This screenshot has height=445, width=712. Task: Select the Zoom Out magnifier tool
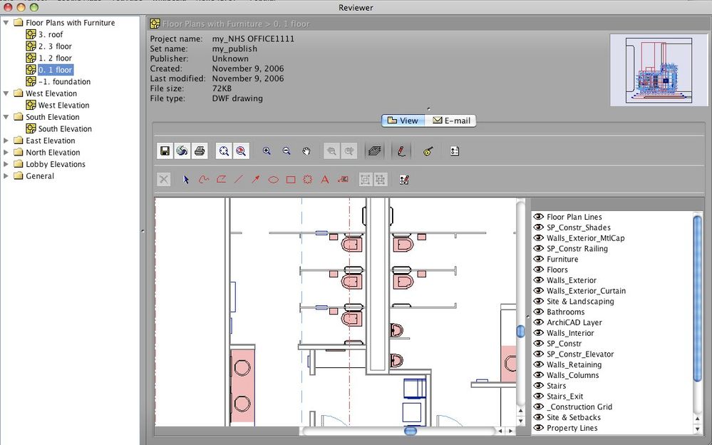[x=287, y=151]
